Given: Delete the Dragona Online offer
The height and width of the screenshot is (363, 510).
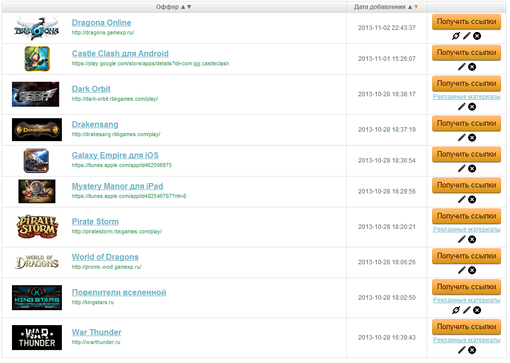Looking at the screenshot, I should tap(477, 36).
